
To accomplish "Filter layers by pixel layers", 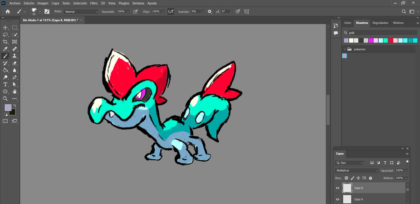I will click(372, 163).
